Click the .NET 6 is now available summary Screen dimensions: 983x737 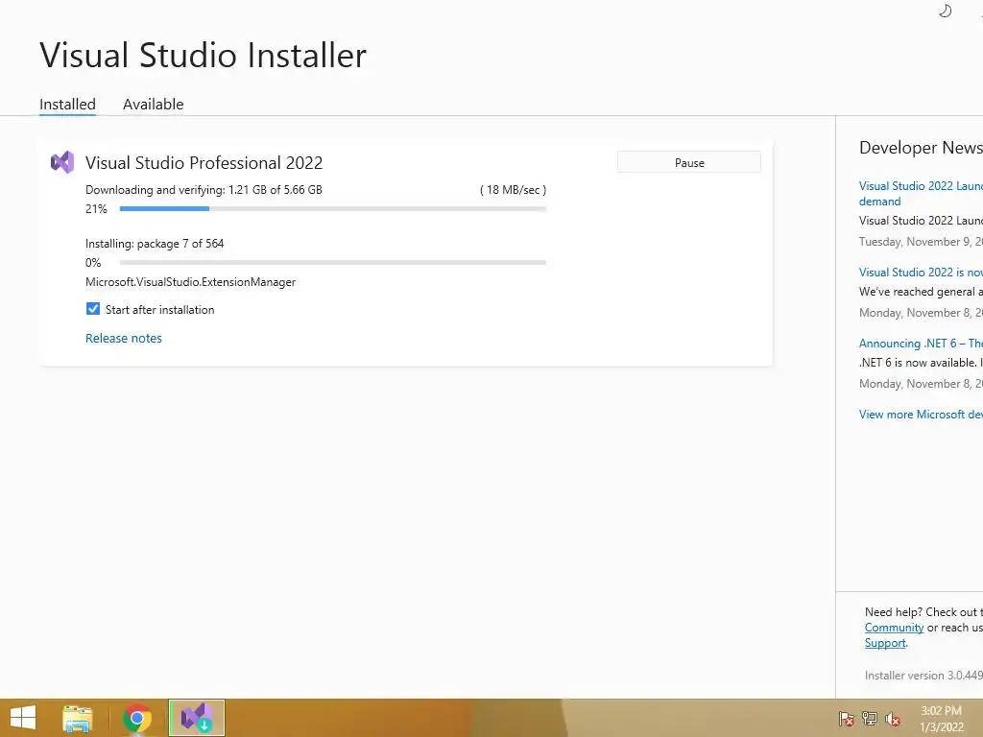click(921, 362)
